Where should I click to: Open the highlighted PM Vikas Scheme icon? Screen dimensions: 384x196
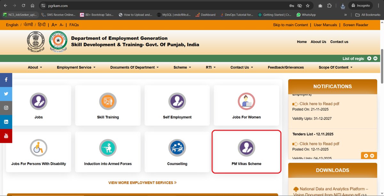point(246,148)
